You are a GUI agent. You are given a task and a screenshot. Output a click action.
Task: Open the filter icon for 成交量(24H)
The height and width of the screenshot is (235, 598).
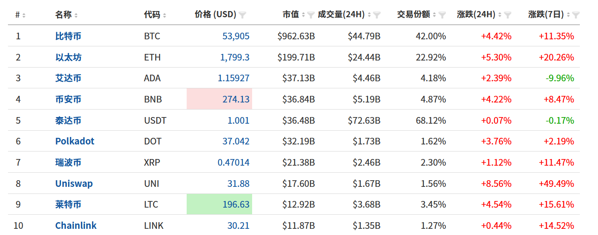click(377, 15)
